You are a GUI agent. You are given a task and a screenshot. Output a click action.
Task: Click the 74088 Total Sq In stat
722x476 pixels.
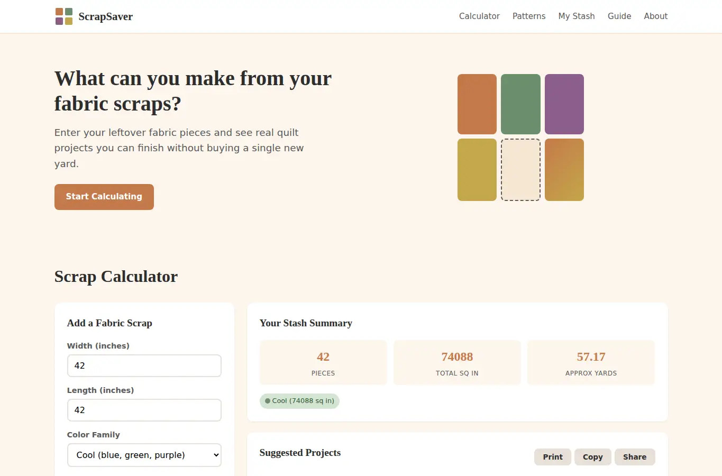tap(457, 363)
